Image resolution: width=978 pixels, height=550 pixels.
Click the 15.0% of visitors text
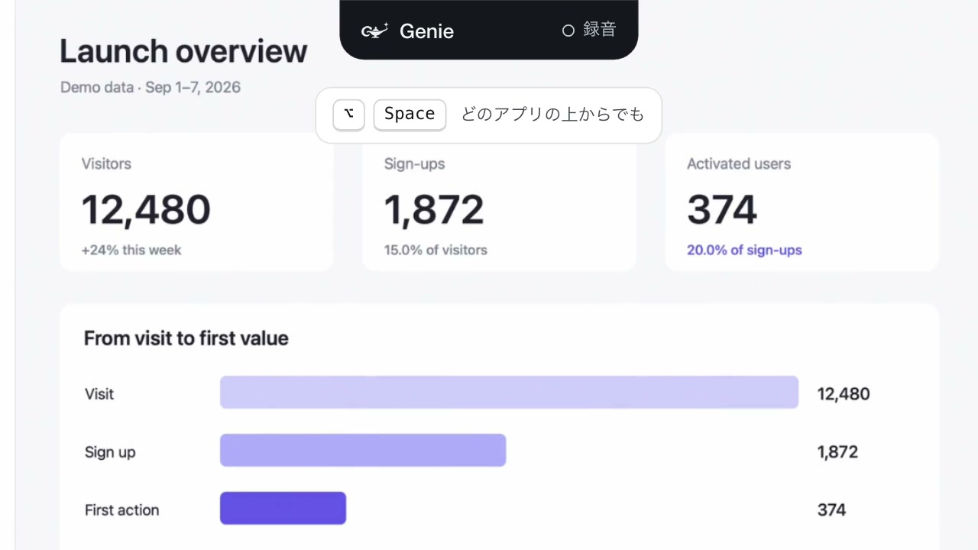pos(436,250)
